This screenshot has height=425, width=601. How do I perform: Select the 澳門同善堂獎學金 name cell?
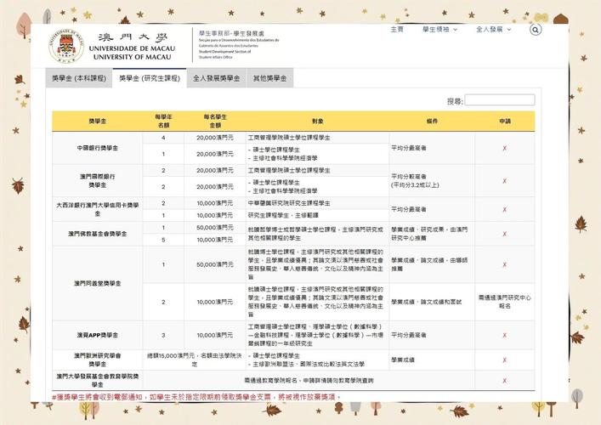(x=98, y=284)
